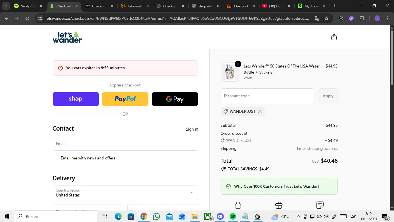Go back to the previous page
This screenshot has width=394, height=222.
click(7, 18)
